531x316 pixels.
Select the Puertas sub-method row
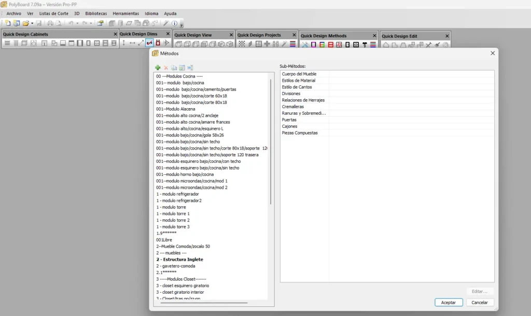point(289,119)
